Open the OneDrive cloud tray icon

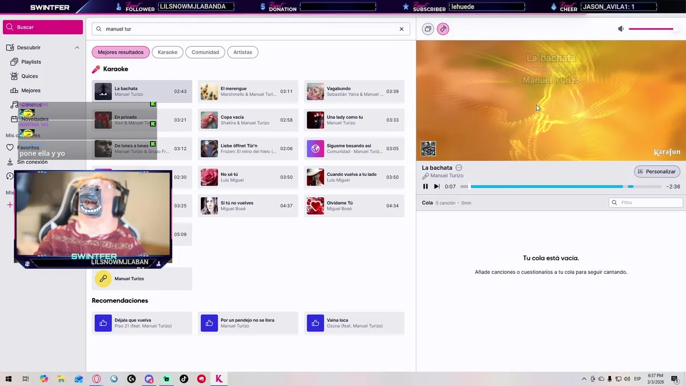(x=601, y=379)
